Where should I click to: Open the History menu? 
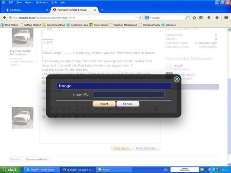29,2
